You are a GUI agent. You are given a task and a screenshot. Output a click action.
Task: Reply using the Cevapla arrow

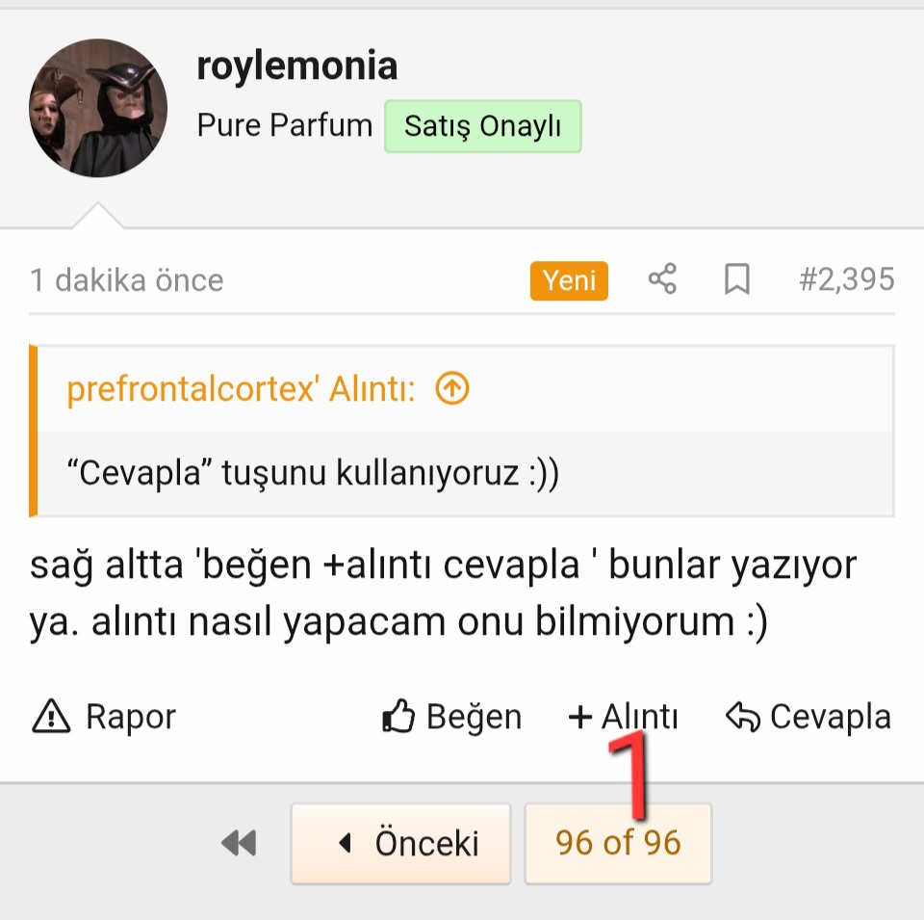(808, 717)
